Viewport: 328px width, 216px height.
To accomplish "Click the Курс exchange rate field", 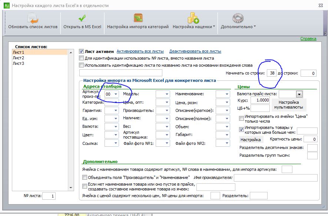I will (x=260, y=100).
